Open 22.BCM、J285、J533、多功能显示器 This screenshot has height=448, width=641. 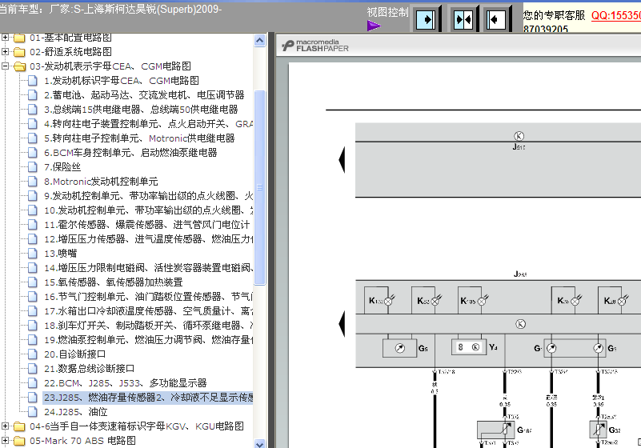coord(125,382)
